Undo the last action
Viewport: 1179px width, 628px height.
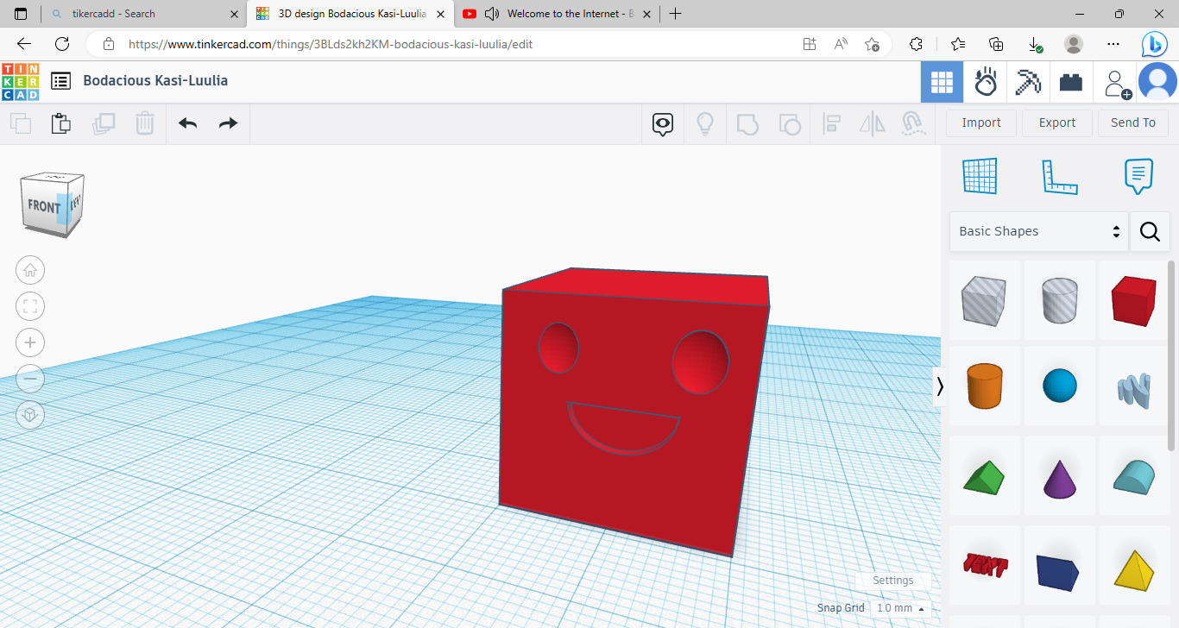pos(188,123)
